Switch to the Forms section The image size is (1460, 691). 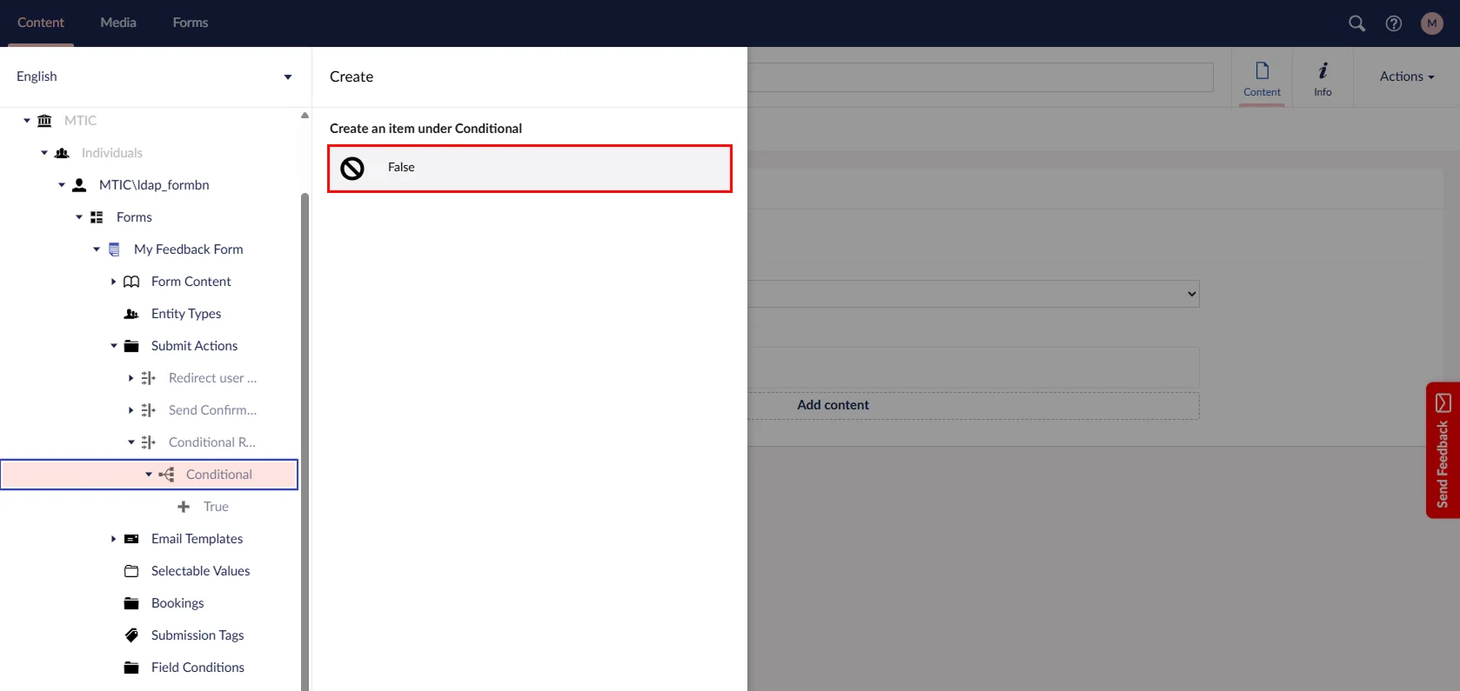click(x=190, y=23)
